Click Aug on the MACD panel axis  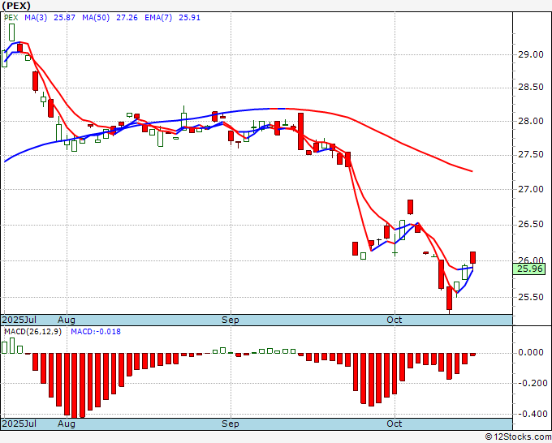tap(67, 424)
